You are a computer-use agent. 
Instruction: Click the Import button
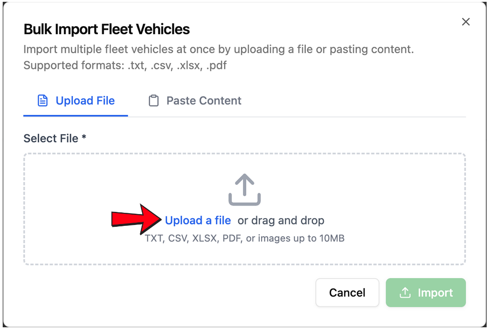pos(425,293)
